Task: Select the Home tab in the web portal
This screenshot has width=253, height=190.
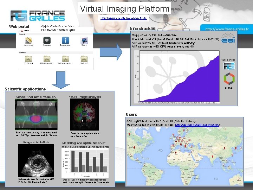Action: [25, 30]
